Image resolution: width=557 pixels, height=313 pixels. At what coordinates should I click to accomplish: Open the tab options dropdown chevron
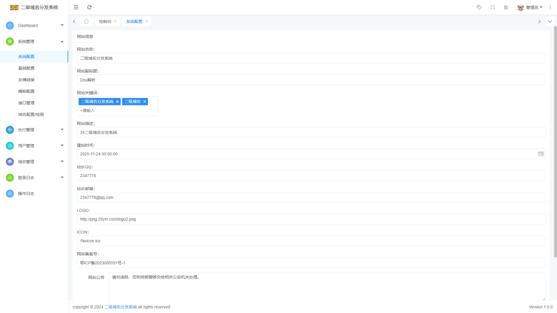pyautogui.click(x=550, y=21)
